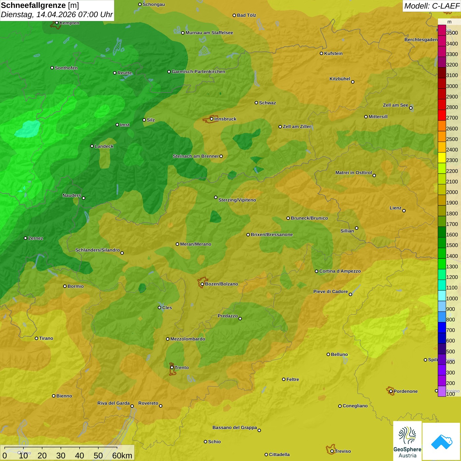Click the 'Cittadella' town label
Image resolution: width=461 pixels, height=461 pixels.
[x=279, y=454]
